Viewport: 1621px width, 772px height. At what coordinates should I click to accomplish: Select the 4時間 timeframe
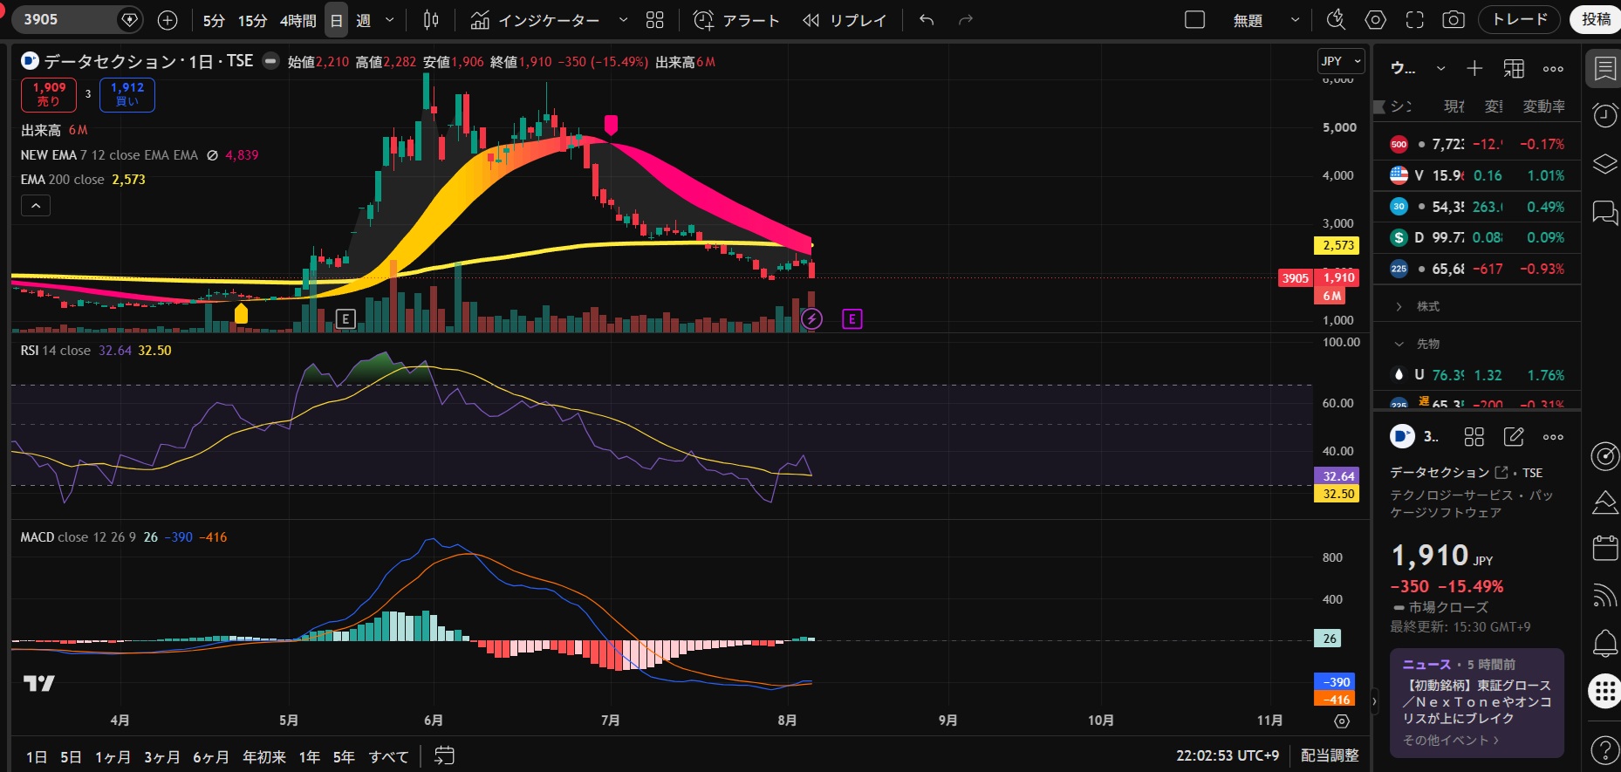pyautogui.click(x=298, y=20)
